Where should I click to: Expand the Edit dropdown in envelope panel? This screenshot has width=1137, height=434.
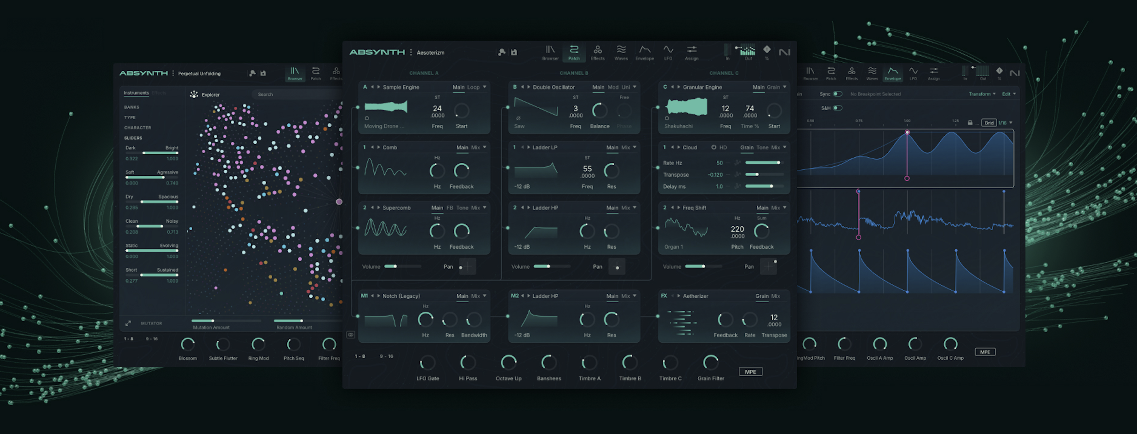pyautogui.click(x=1009, y=94)
